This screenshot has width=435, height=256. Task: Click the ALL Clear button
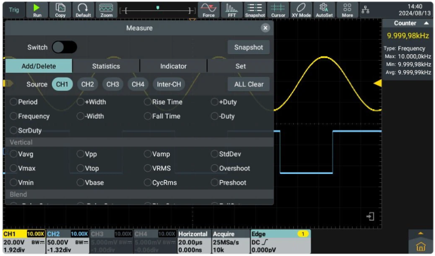click(x=248, y=84)
